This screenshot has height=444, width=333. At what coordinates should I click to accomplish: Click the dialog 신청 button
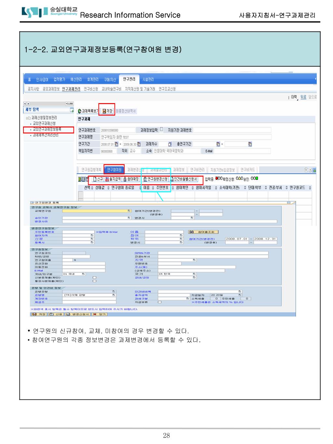pos(56,314)
